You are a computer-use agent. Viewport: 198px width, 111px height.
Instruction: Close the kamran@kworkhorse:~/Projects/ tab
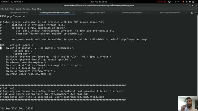pyautogui.click(x=73, y=13)
